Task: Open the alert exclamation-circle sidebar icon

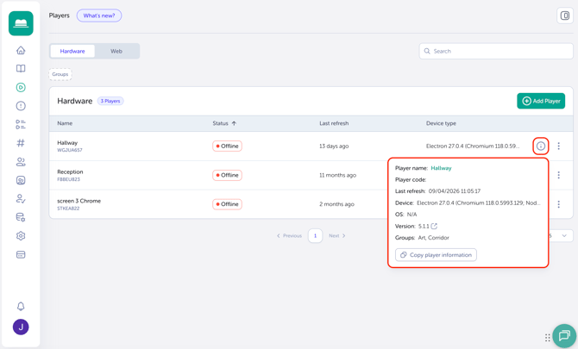Action: (x=21, y=106)
